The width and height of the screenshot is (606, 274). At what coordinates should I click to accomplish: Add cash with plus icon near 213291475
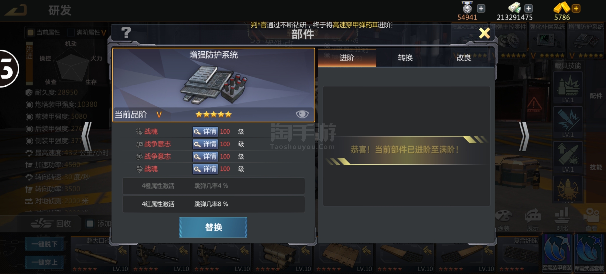pos(529,8)
